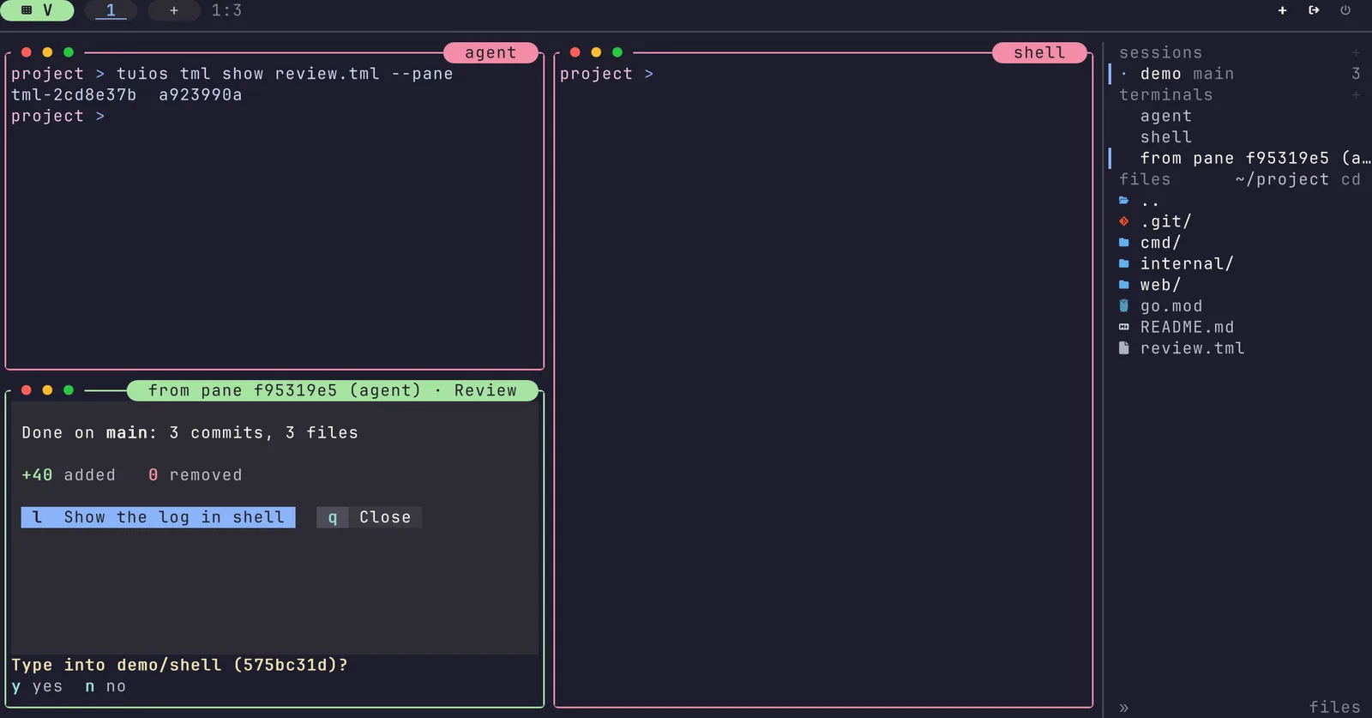Screen dimensions: 1372x718
Task: Open review.tml in the files list
Action: point(1192,348)
